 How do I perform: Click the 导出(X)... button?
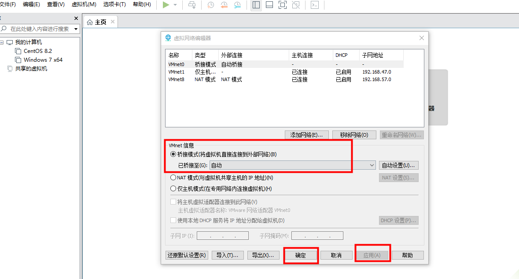pyautogui.click(x=263, y=255)
